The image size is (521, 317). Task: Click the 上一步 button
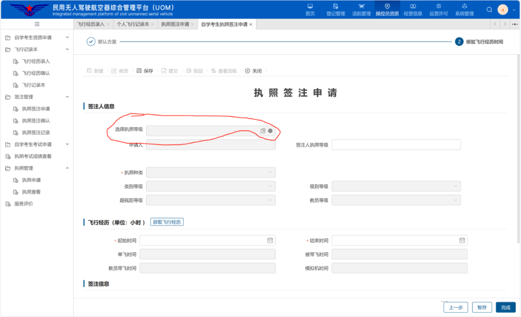click(455, 307)
